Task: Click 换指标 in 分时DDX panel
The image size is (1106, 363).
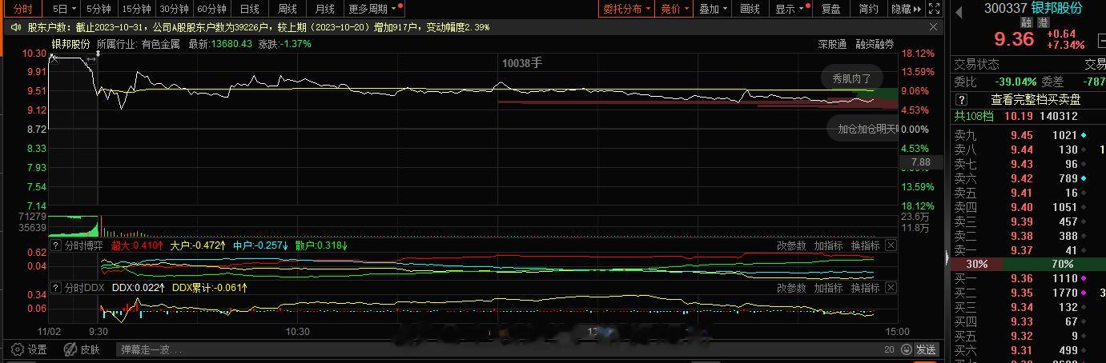Action: coord(865,288)
